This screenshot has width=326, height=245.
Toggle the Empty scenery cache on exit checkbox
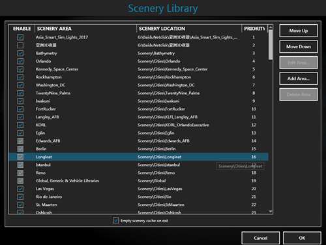115,220
